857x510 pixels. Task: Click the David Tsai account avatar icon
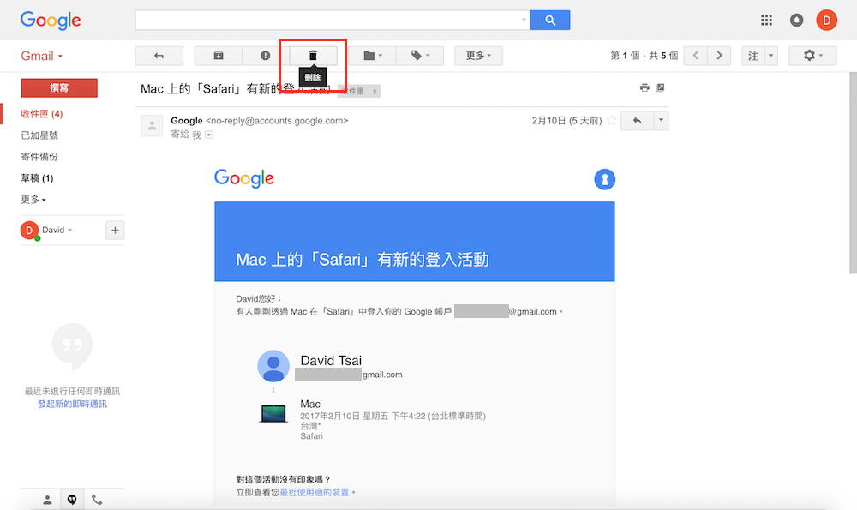pos(273,366)
